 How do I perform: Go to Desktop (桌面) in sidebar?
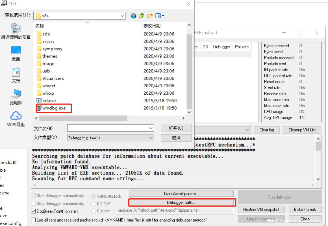coord(16,54)
